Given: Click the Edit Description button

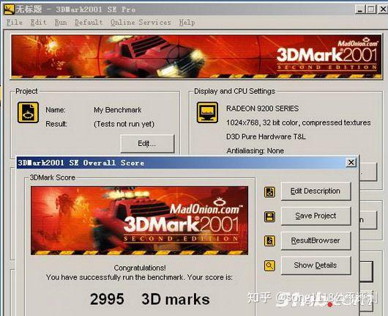Looking at the screenshot, I should pos(316,191).
